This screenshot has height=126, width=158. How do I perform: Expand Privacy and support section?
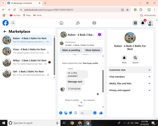[130, 90]
